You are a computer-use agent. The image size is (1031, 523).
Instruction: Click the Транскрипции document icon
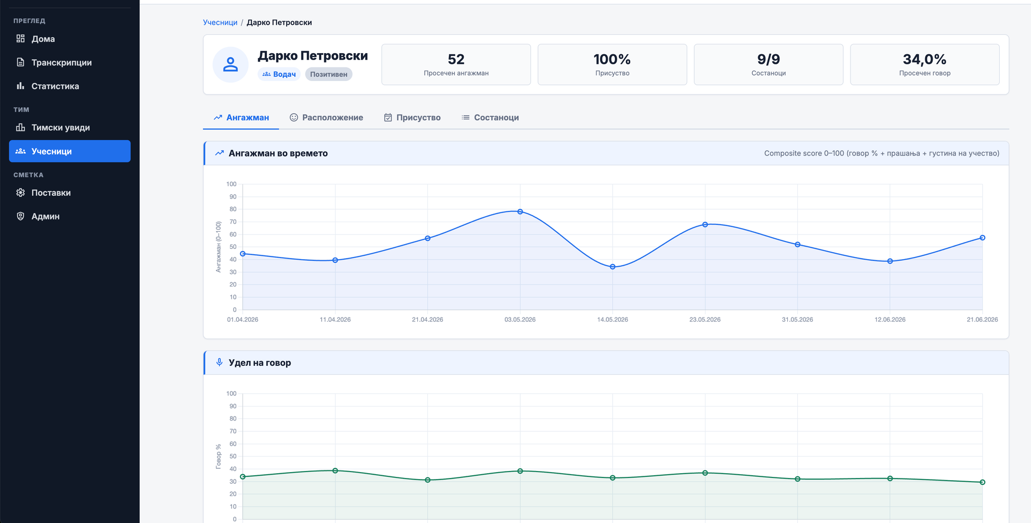coord(20,62)
